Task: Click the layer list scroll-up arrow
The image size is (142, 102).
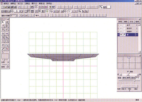Action: tap(139, 25)
